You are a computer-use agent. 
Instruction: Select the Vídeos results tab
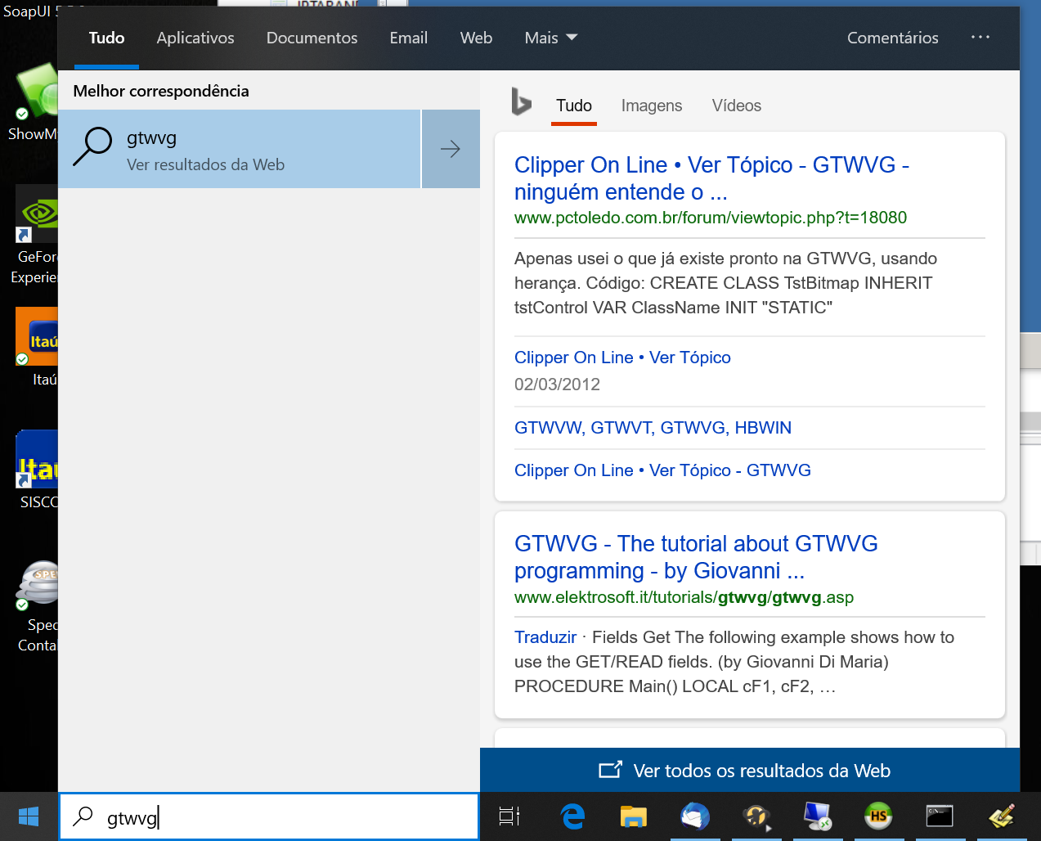click(736, 106)
